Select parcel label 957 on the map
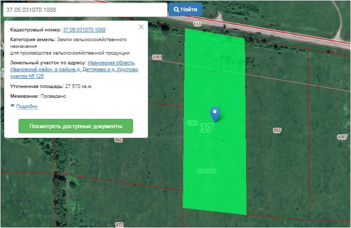The width and height of the screenshot is (351, 228). point(277,131)
